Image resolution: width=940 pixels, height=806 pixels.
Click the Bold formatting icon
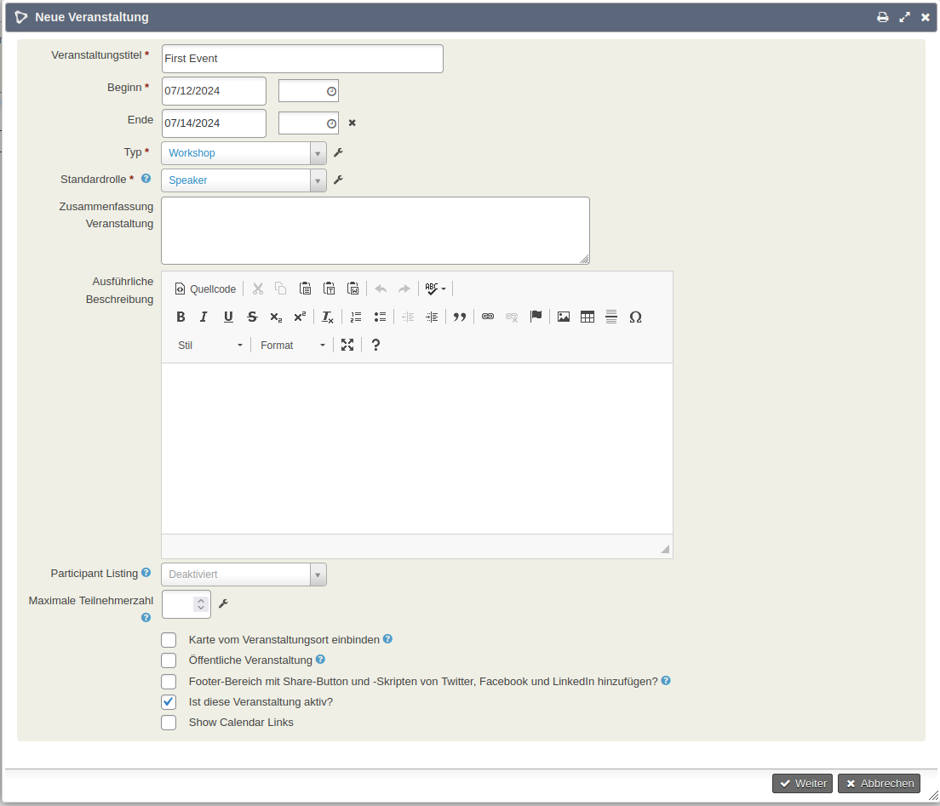point(181,317)
